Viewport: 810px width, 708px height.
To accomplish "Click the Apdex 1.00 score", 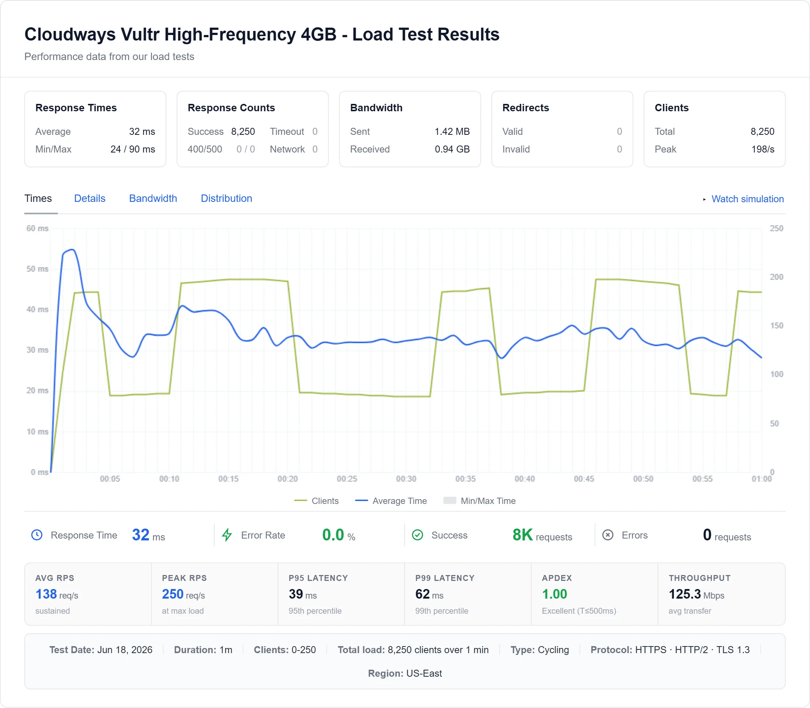I will tap(554, 594).
